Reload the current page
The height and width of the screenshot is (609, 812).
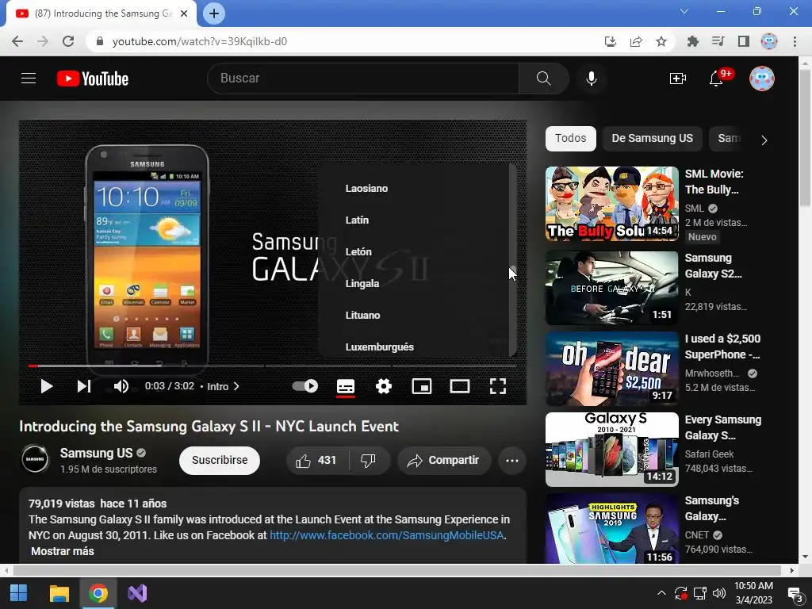tap(68, 41)
